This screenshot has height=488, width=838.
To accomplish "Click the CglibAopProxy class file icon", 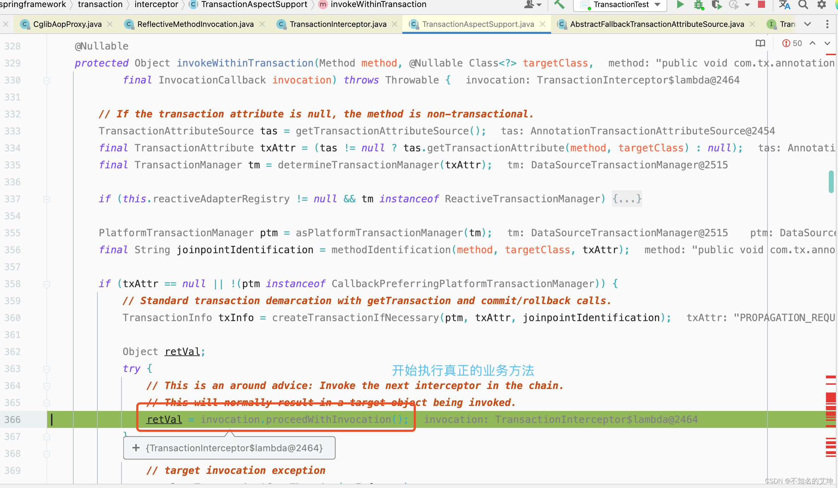I will [x=25, y=24].
